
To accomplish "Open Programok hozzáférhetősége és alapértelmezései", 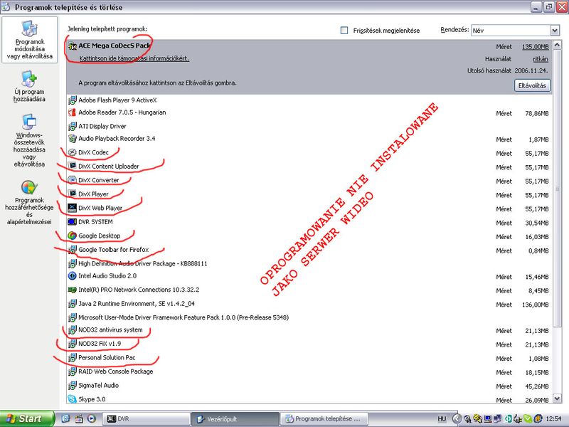I will point(29,203).
